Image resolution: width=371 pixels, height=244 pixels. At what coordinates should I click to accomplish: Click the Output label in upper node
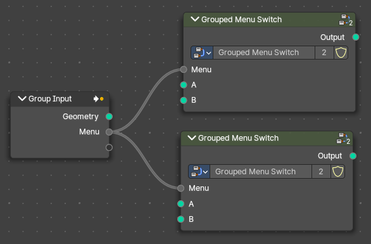point(332,37)
